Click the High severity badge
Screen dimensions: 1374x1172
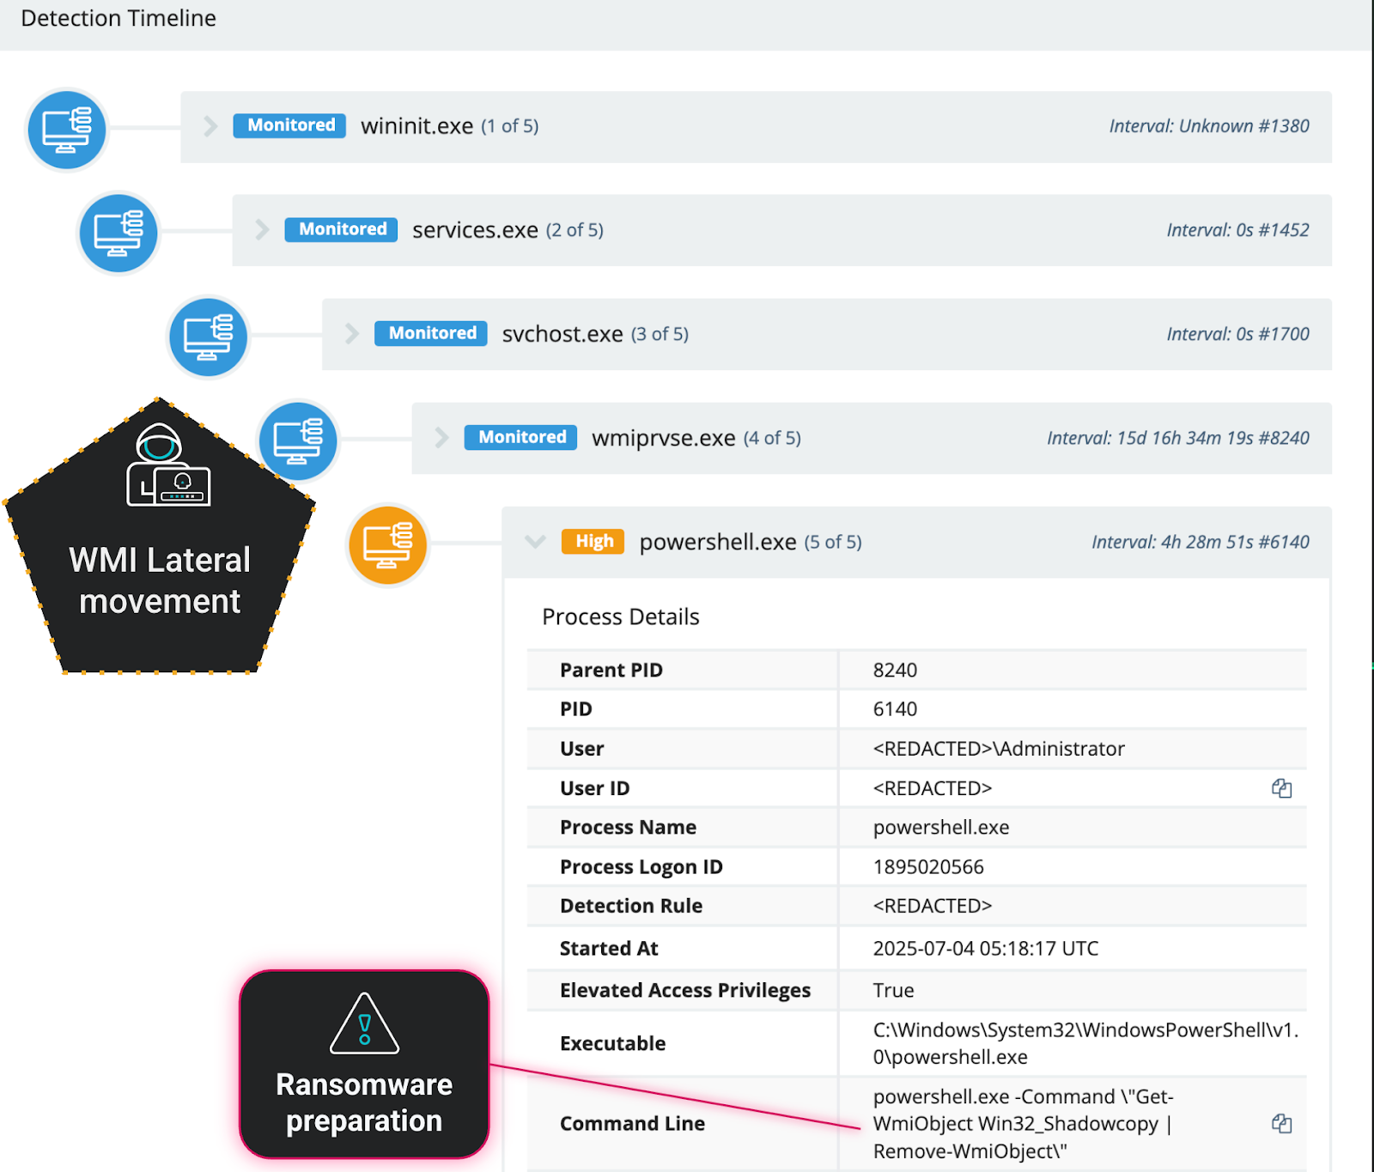594,542
